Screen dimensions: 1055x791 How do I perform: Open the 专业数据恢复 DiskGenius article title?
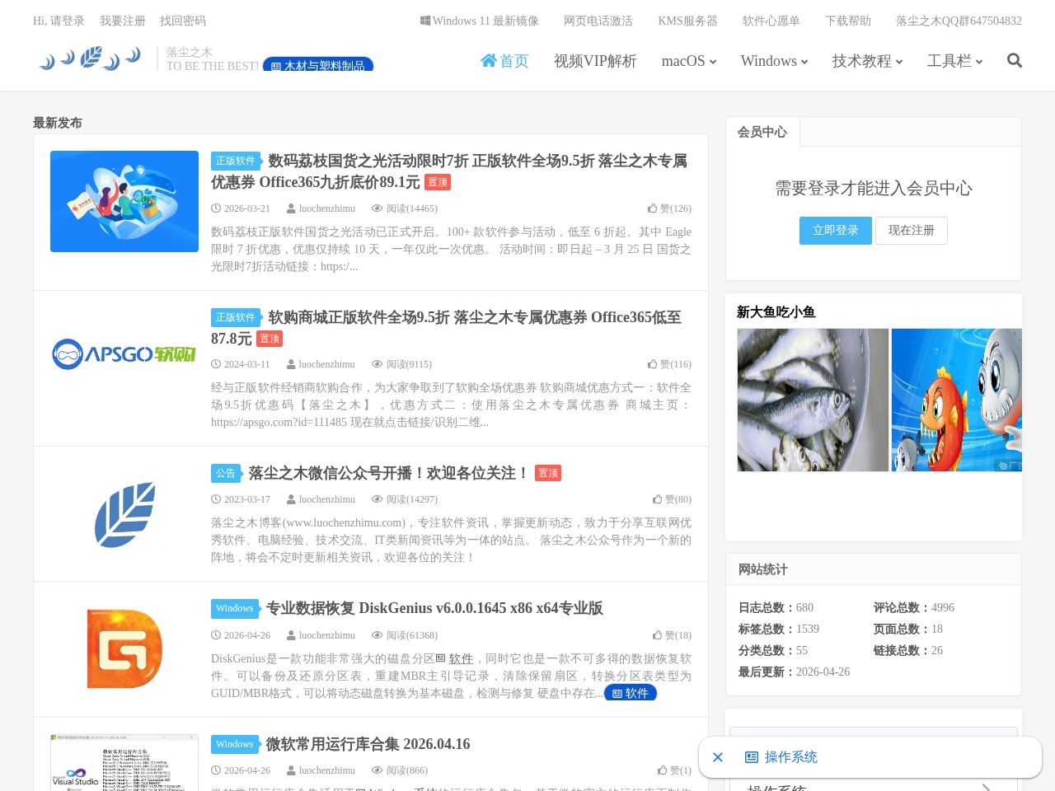(434, 608)
